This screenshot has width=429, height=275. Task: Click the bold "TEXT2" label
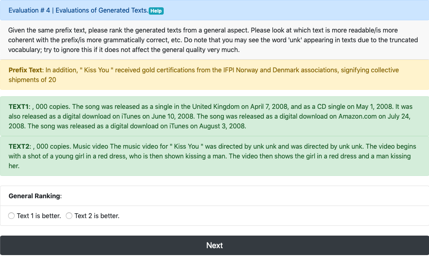click(x=19, y=146)
